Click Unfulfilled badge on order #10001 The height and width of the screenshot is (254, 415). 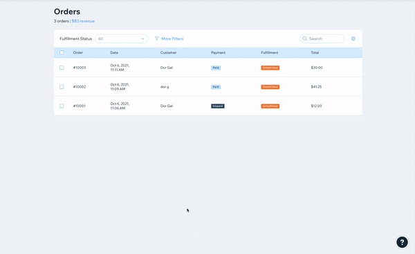[x=270, y=106]
